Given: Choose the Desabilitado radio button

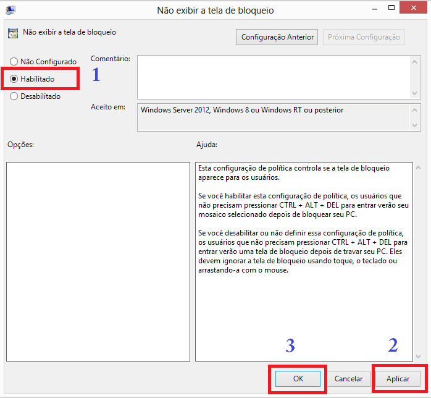Looking at the screenshot, I should click(x=14, y=96).
